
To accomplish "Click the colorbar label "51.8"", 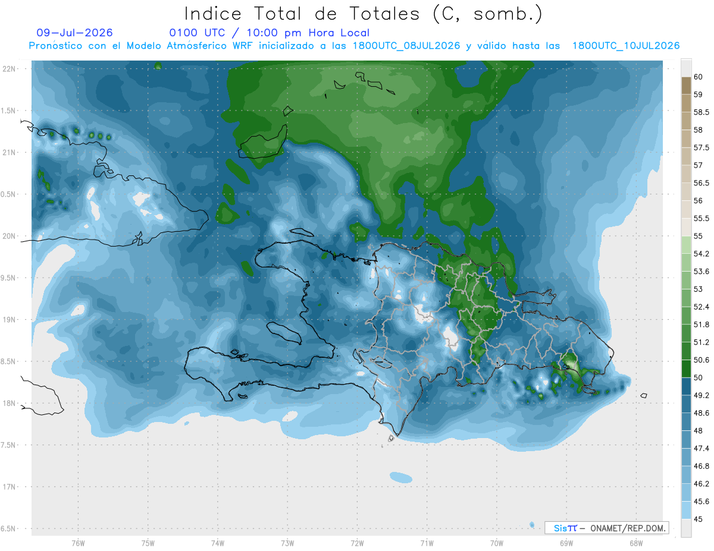I will point(702,325).
